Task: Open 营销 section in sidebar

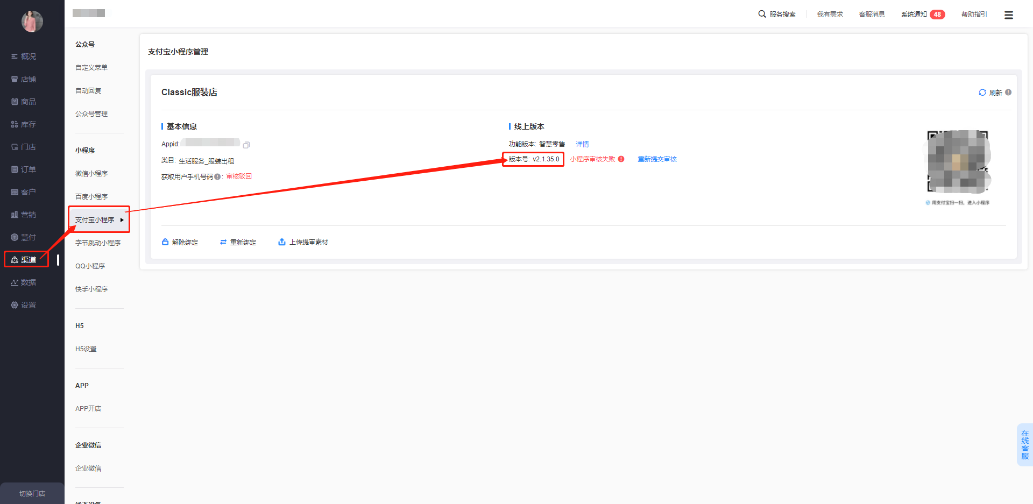Action: click(28, 215)
